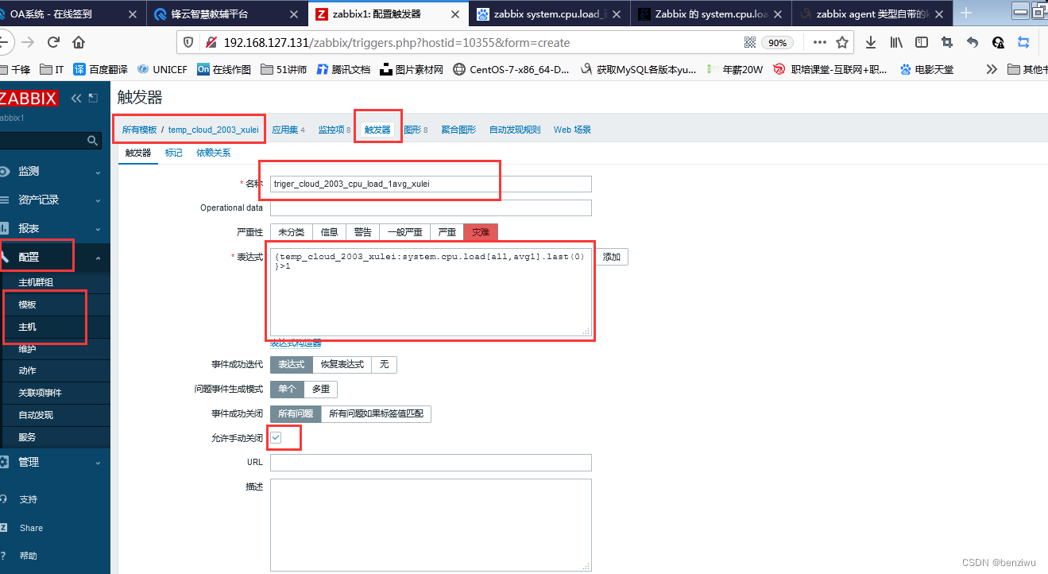This screenshot has height=574, width=1048.
Task: Click the 添加 button next to expression
Action: [x=612, y=257]
